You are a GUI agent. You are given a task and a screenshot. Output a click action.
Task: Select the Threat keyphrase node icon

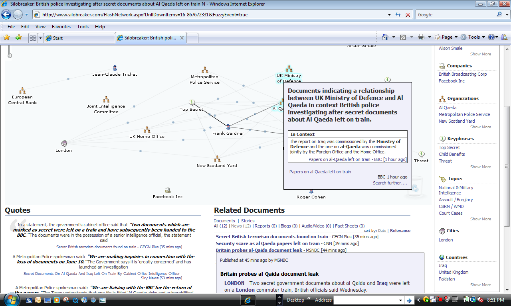pos(421,154)
